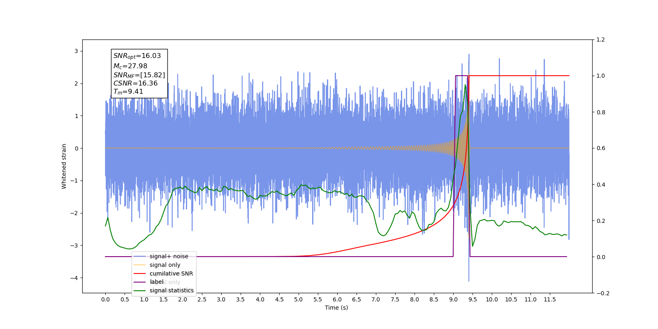The height and width of the screenshot is (329, 658).
Task: Click the −2 tick on the left y-axis
Action: point(74,213)
